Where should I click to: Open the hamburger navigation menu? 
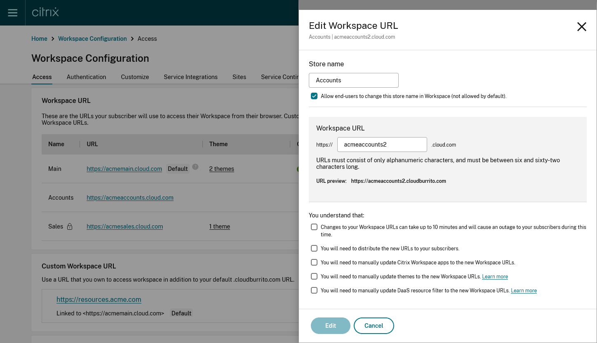12,12
